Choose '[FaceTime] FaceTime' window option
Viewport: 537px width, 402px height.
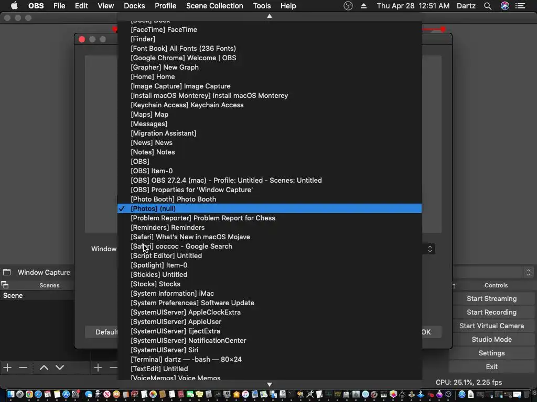[x=270, y=29]
